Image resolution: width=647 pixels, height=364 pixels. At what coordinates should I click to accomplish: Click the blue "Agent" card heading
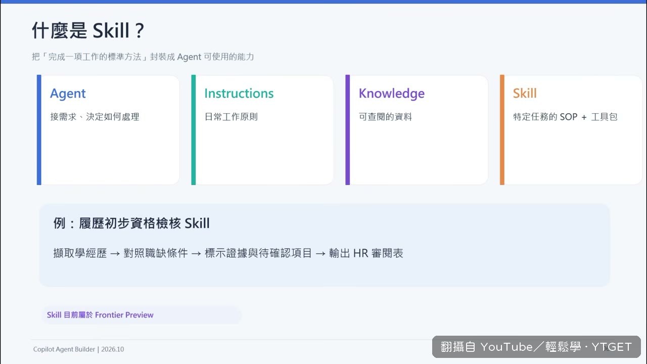point(68,94)
